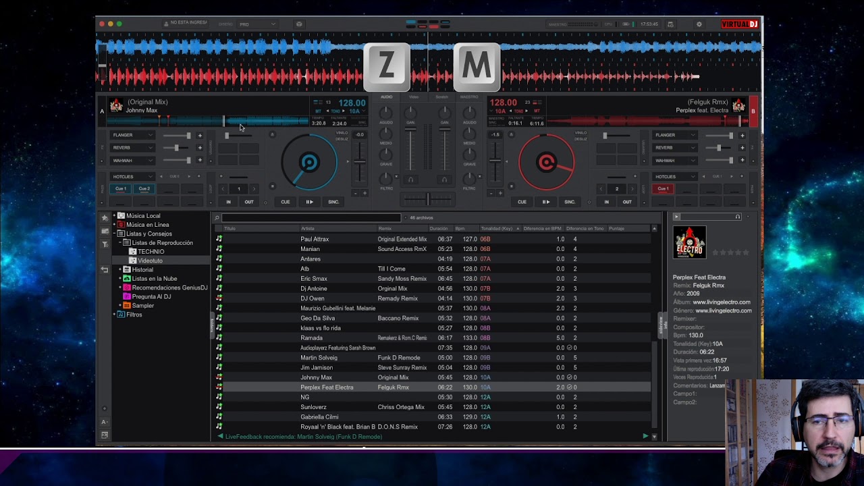Switch to the MAESTRO mixer tab
864x486 pixels.
pos(469,97)
